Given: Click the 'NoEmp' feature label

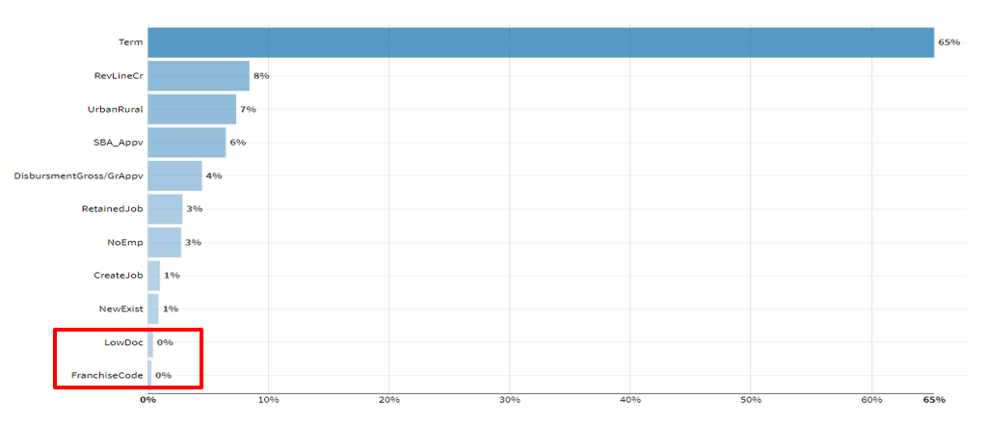Looking at the screenshot, I should (x=125, y=242).
